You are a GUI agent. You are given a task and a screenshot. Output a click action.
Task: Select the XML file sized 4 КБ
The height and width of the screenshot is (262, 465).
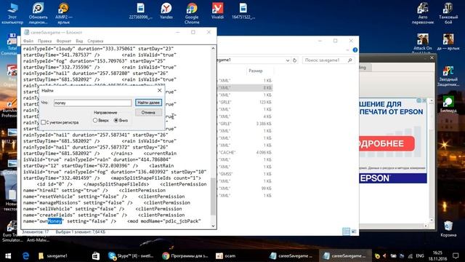pos(246,116)
